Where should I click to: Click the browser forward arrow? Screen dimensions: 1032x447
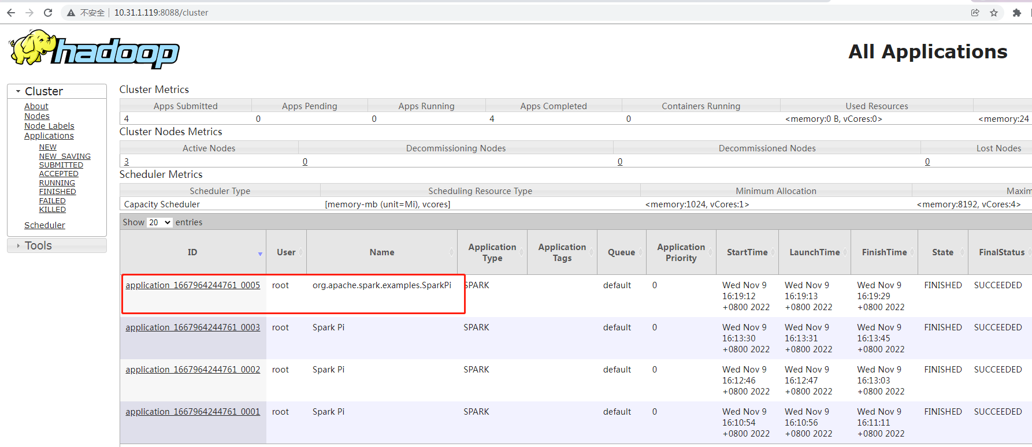point(29,13)
